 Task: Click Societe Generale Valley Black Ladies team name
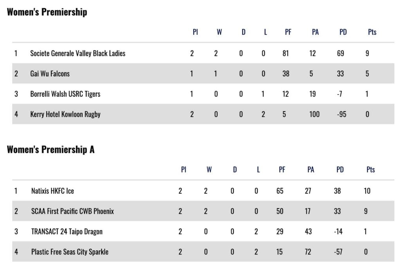pyautogui.click(x=78, y=53)
